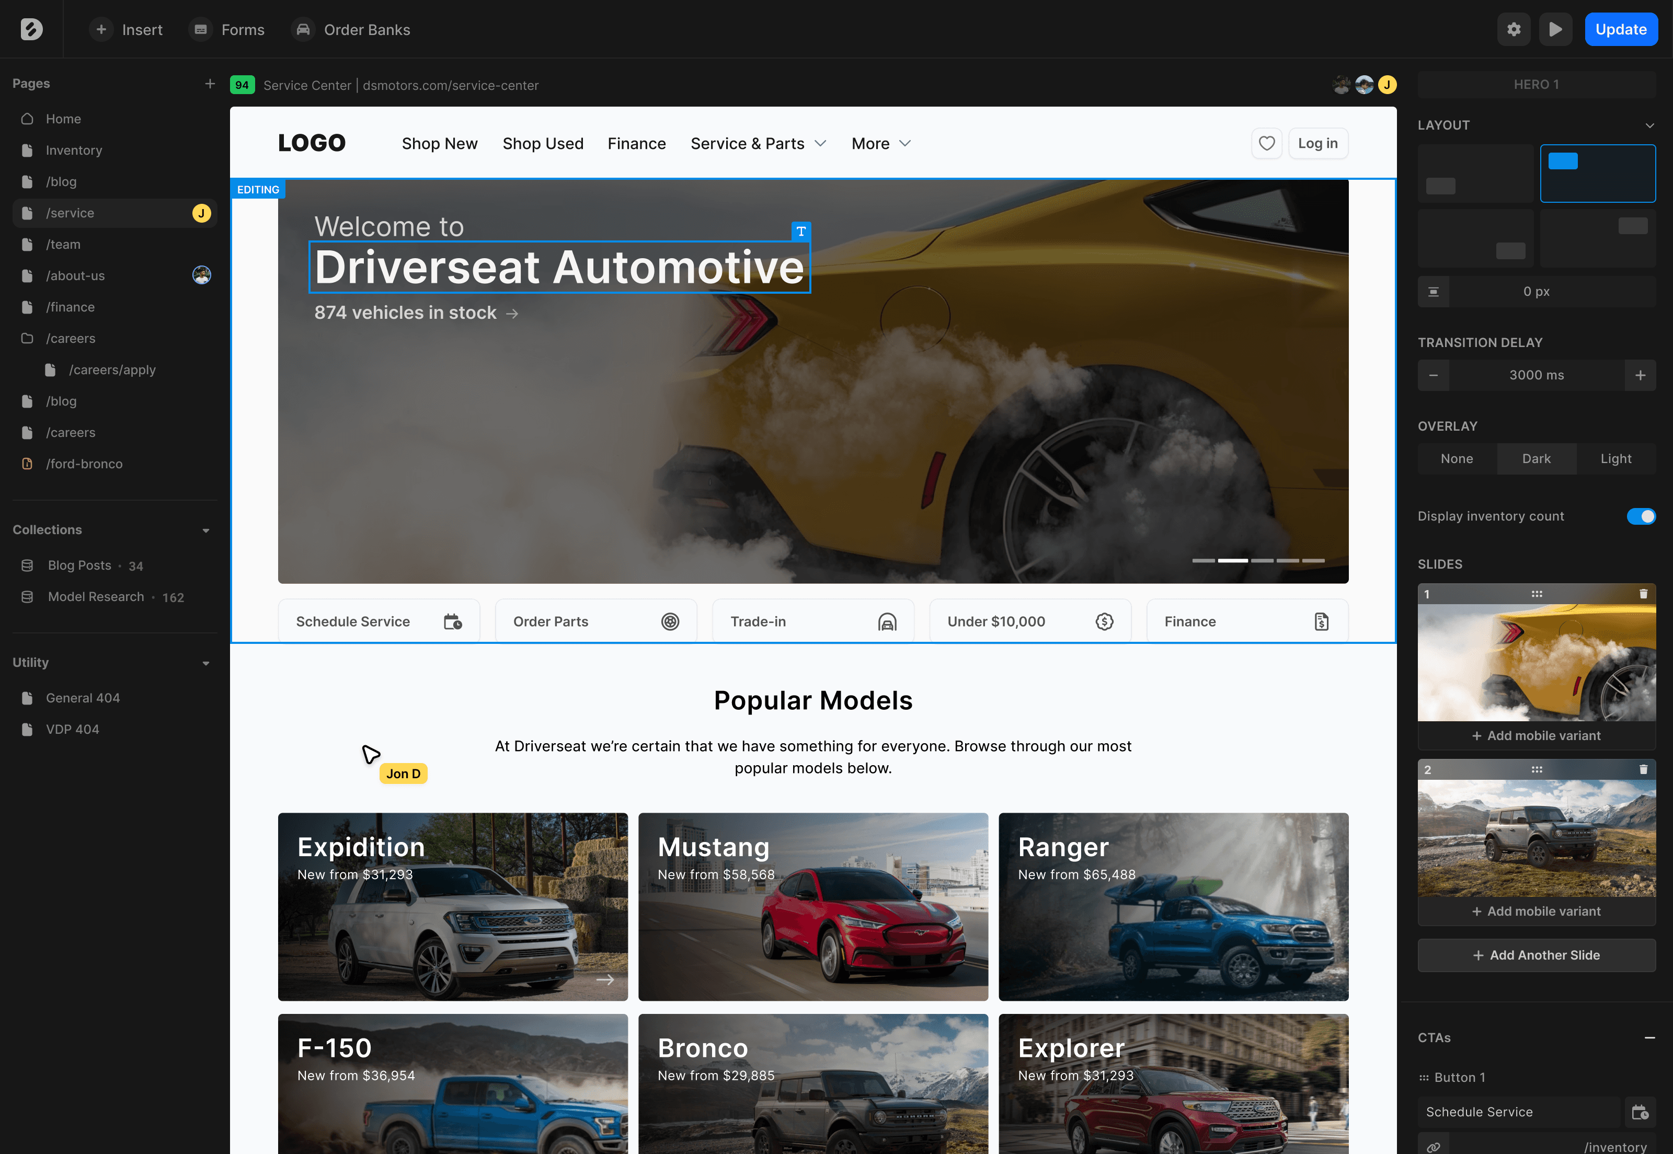Click the Button 1 calendar icon selector

click(x=1639, y=1112)
